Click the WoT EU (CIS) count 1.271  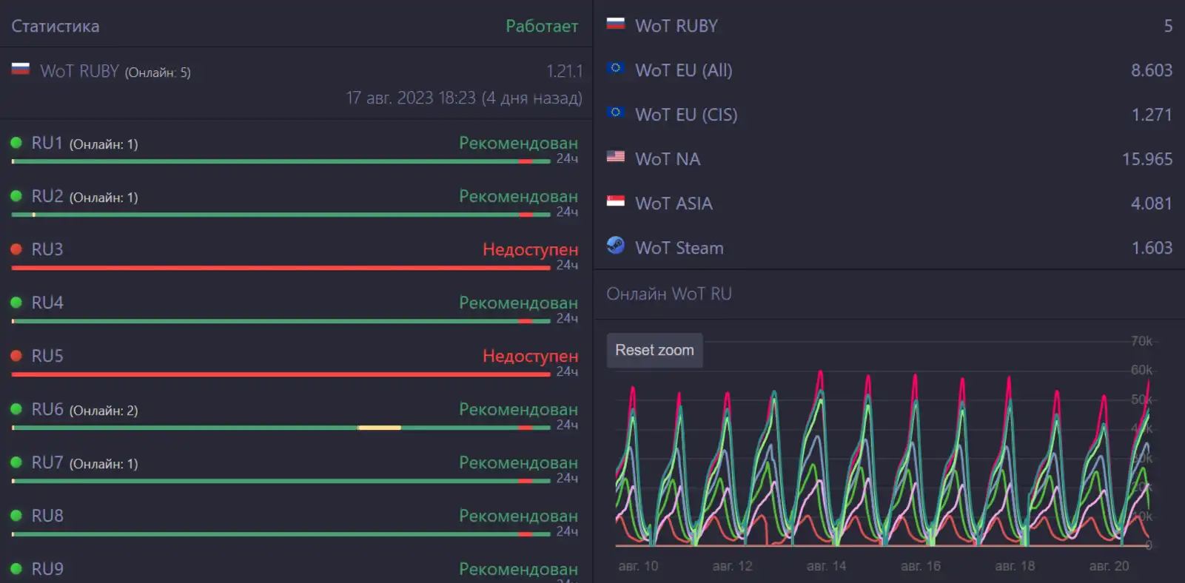point(1152,115)
